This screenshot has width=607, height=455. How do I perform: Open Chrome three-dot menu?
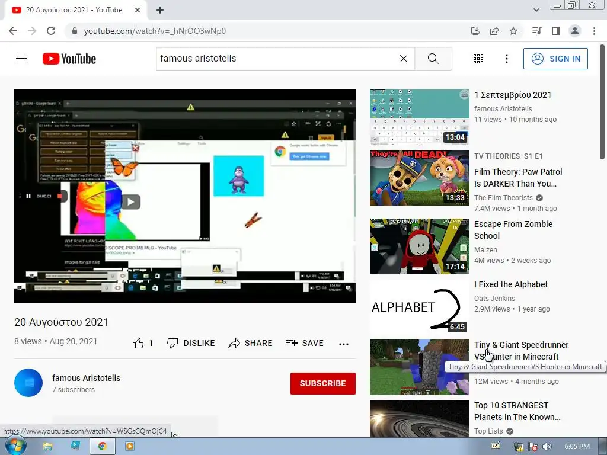pyautogui.click(x=594, y=31)
